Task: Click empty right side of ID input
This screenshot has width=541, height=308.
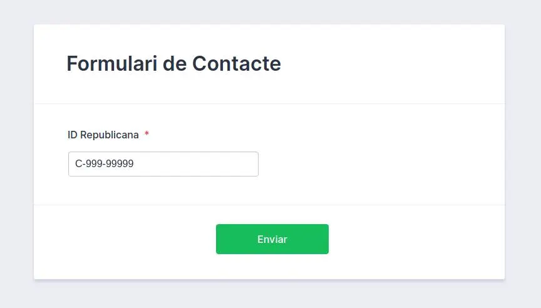Action: pyautogui.click(x=207, y=164)
